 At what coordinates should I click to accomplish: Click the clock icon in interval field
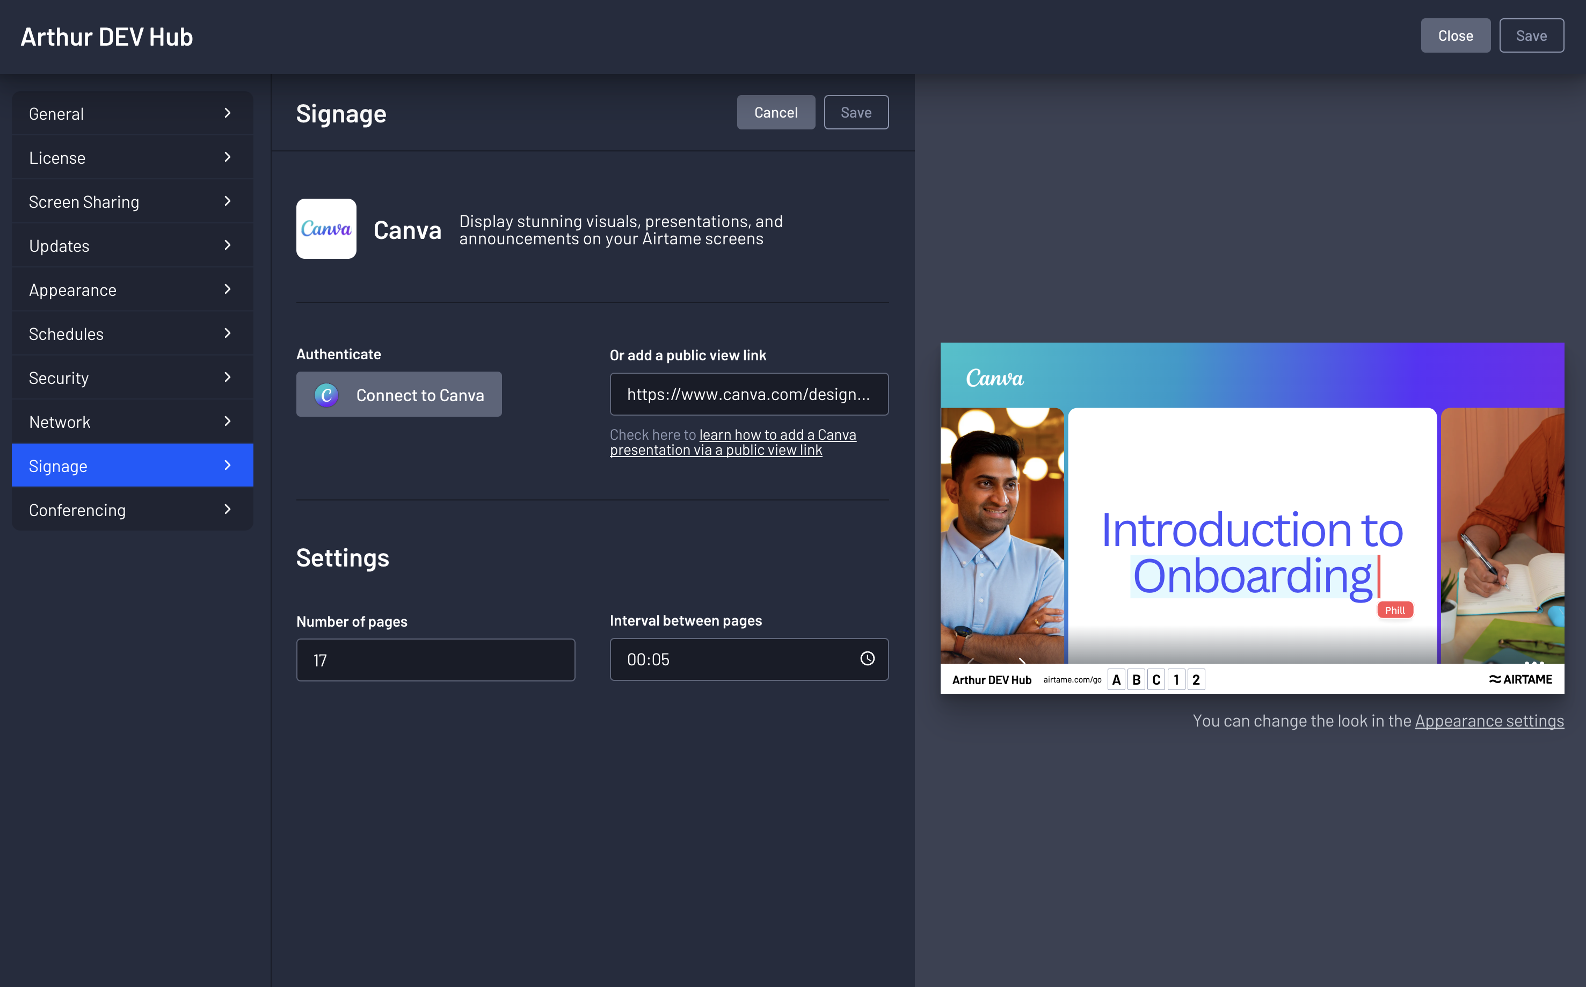(x=867, y=659)
